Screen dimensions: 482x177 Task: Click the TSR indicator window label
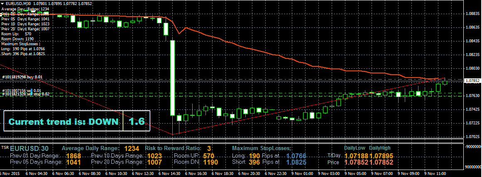[x=5, y=147]
